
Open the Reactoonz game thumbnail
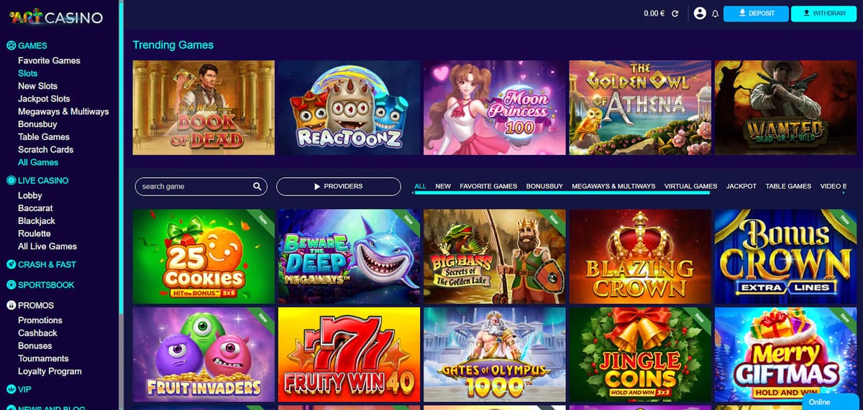[x=349, y=108]
